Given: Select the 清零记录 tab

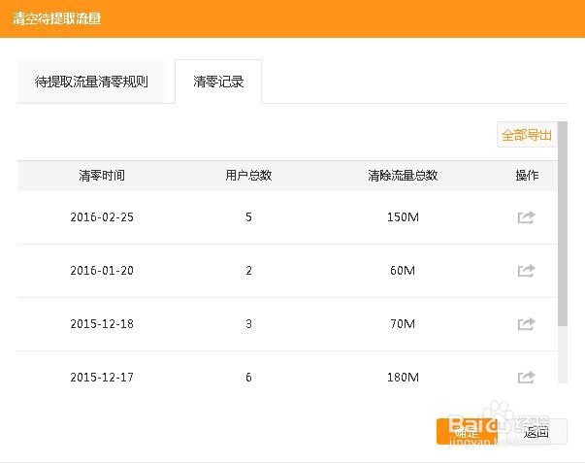Looking at the screenshot, I should point(218,82).
